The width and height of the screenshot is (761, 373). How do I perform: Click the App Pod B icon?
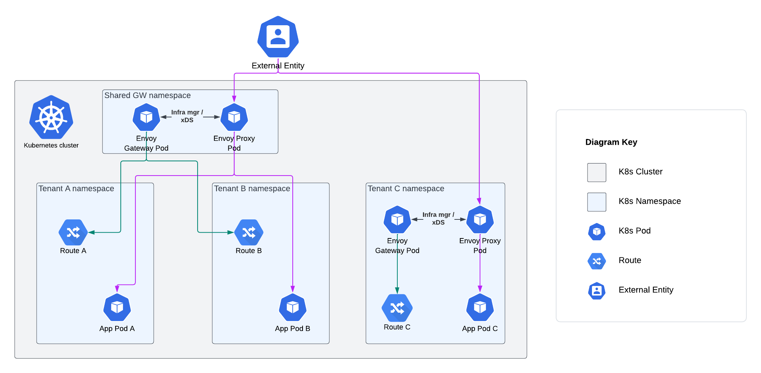click(x=293, y=308)
